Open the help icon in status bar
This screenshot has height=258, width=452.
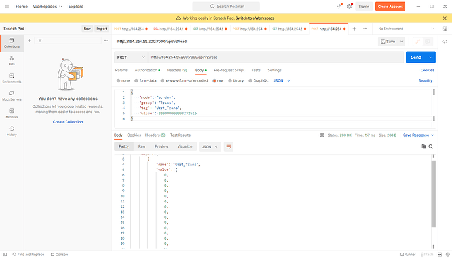pyautogui.click(x=447, y=255)
